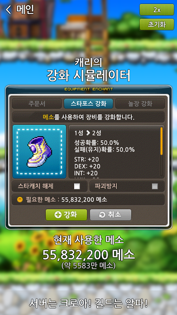
Task: Click the green 강화 enhance button
Action: (x=66, y=215)
